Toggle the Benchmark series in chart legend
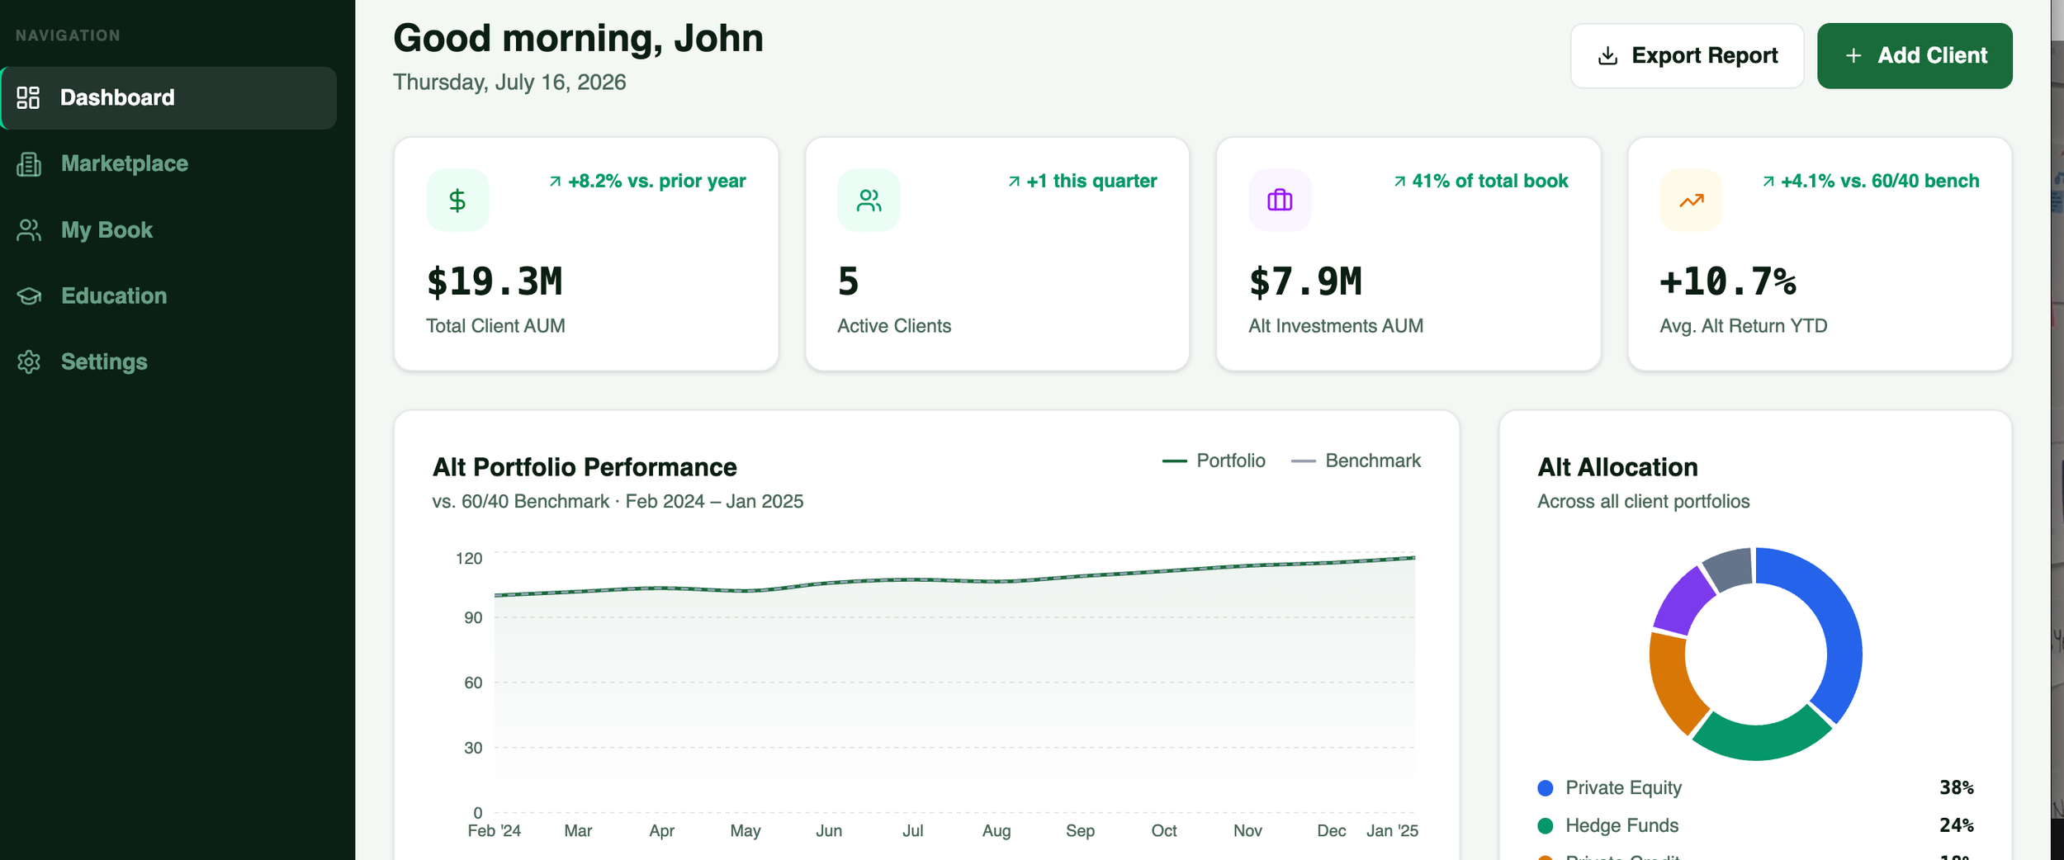 (x=1356, y=461)
